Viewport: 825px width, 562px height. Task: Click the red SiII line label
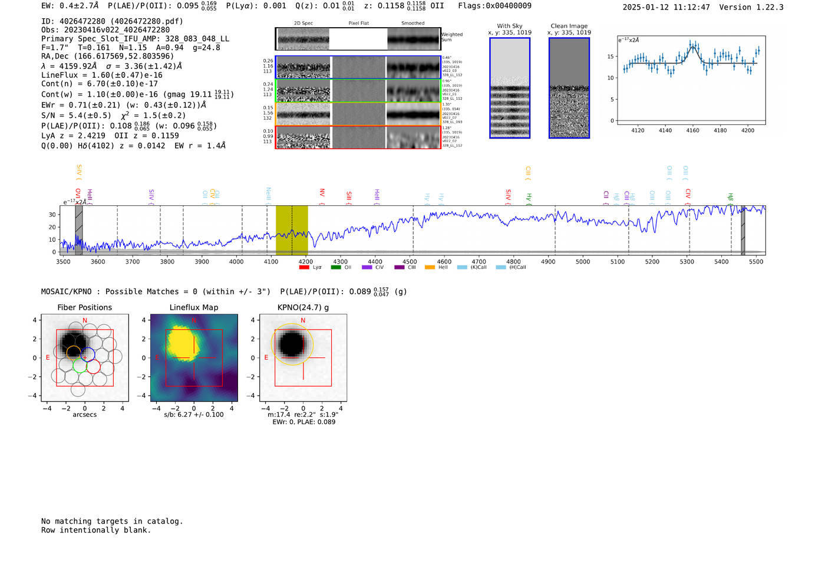click(349, 197)
